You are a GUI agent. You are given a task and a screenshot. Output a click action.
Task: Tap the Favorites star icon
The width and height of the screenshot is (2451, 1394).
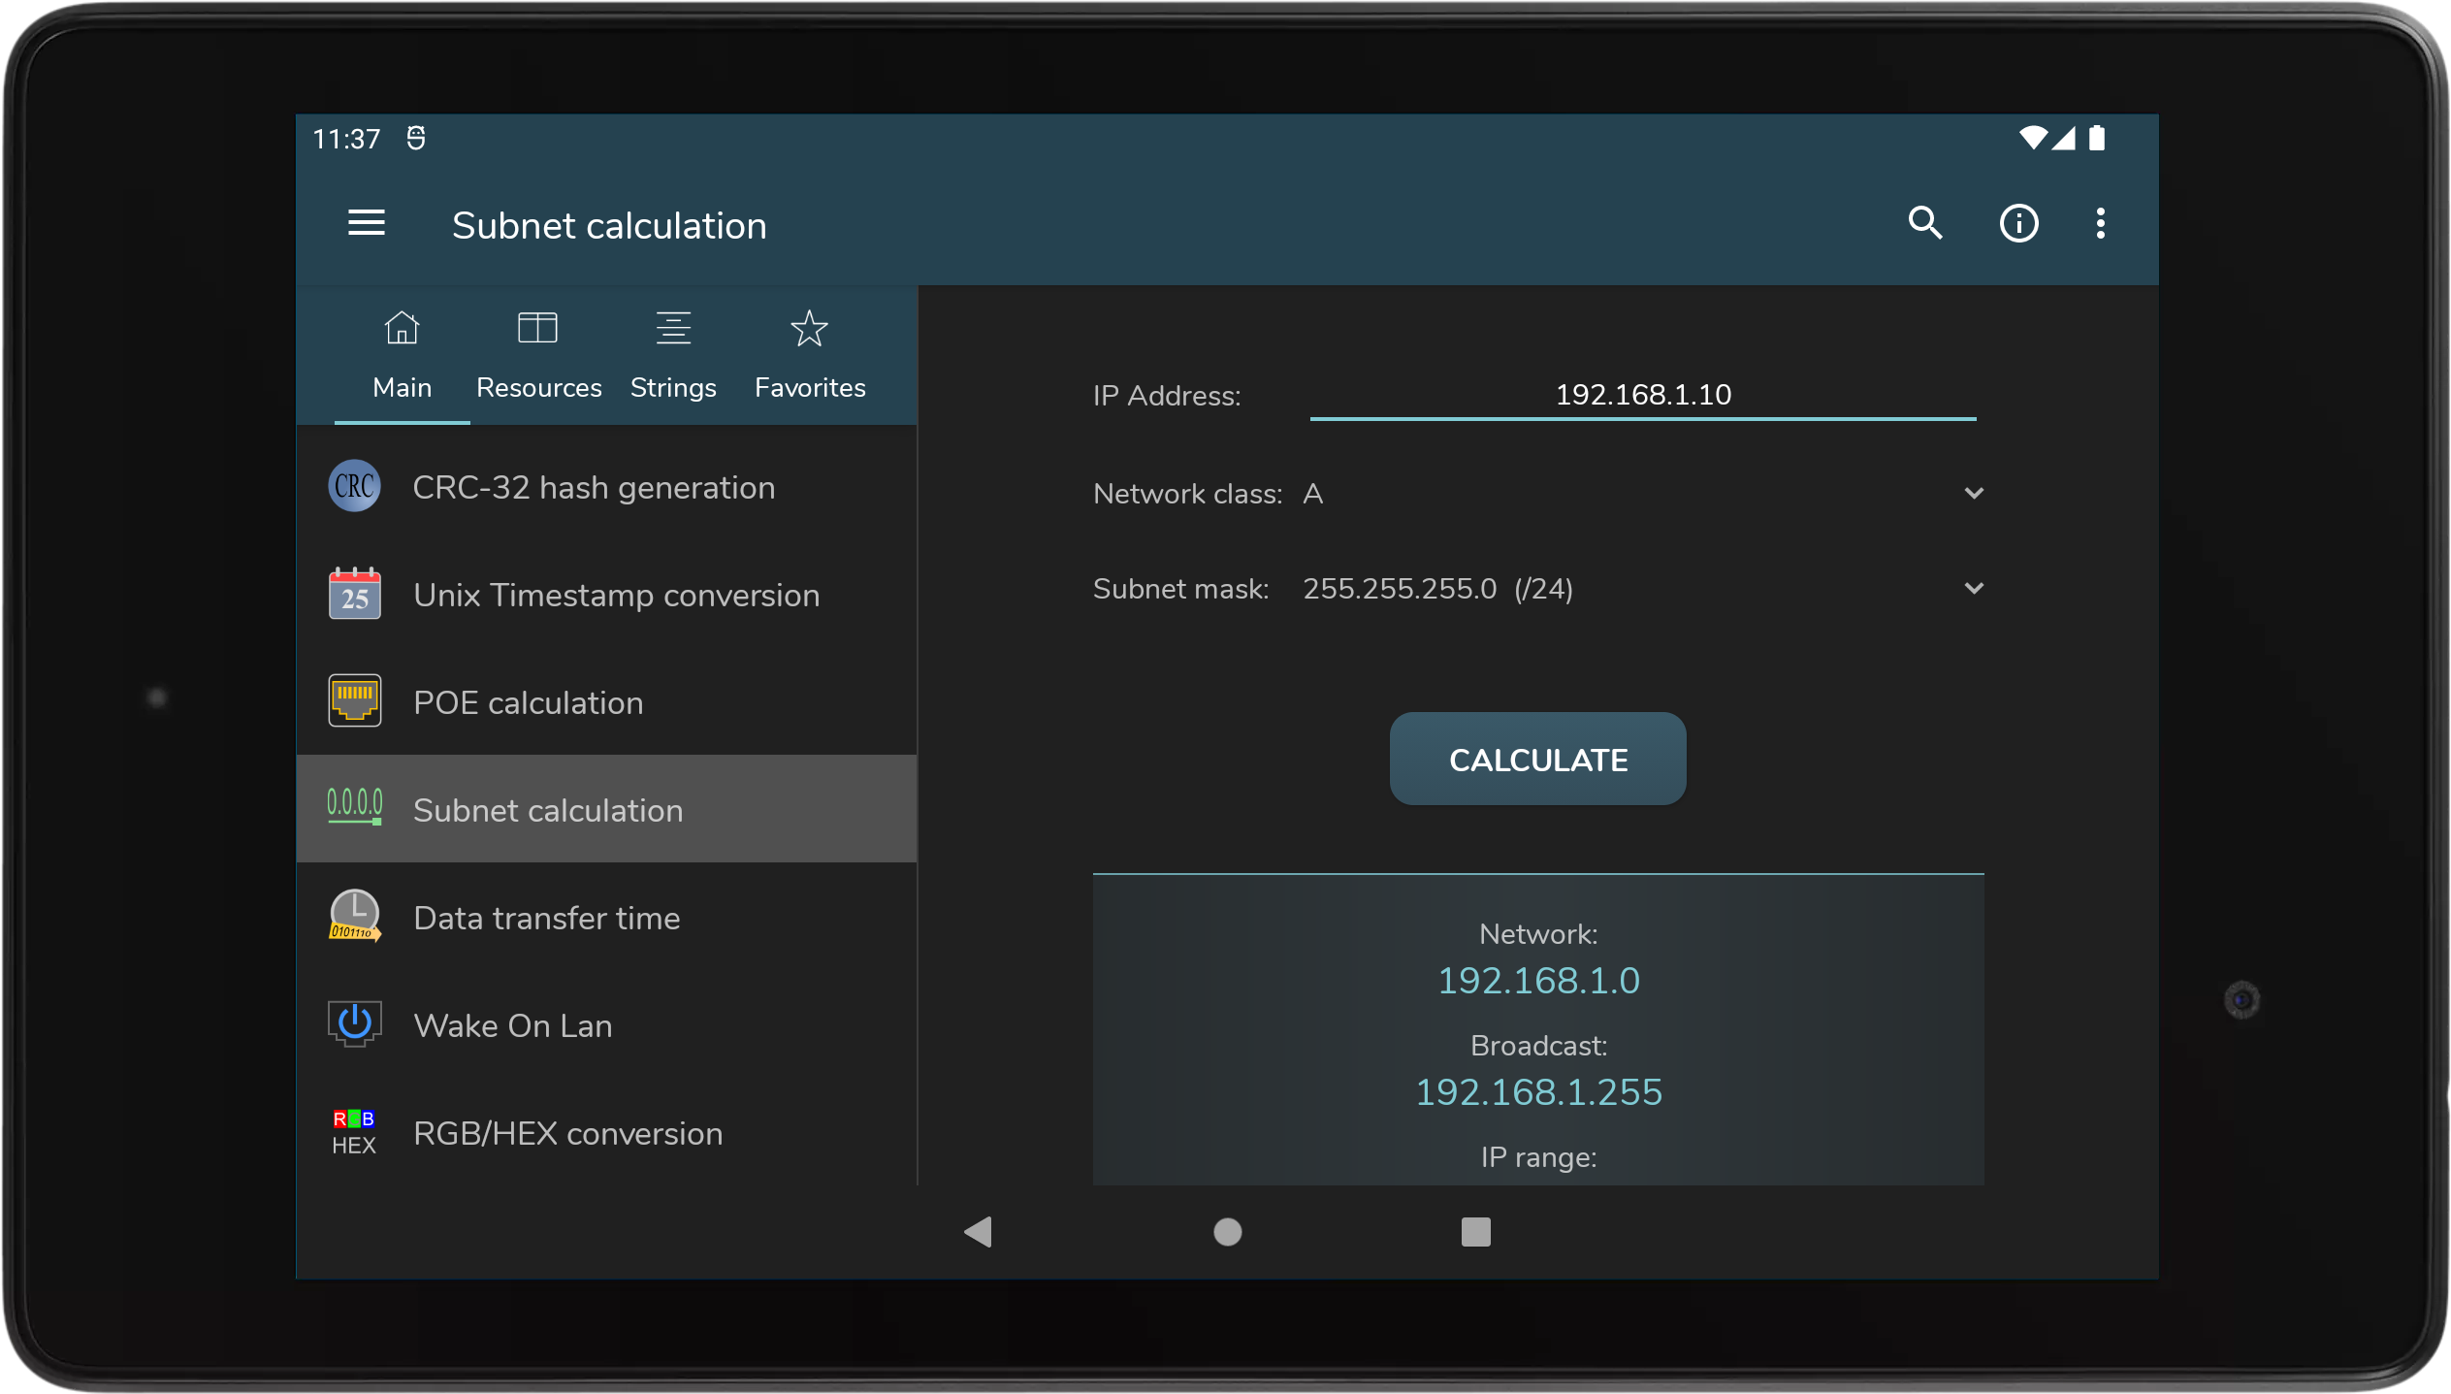809,328
